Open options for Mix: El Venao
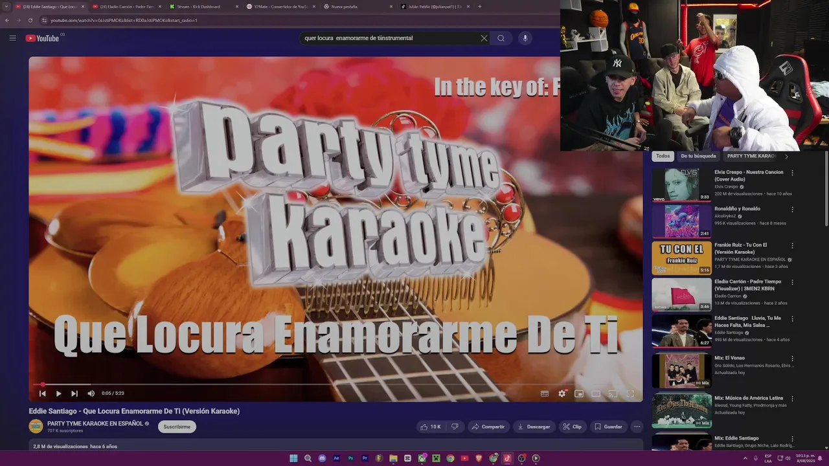The width and height of the screenshot is (829, 466). coord(792,358)
